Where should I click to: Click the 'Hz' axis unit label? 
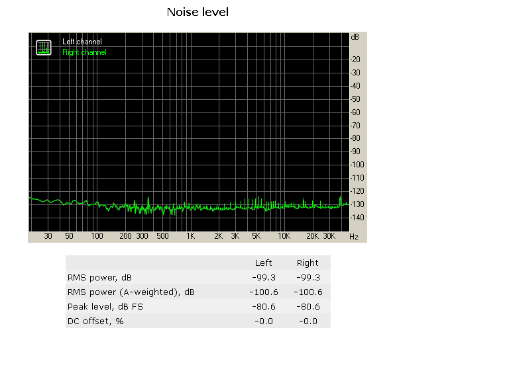coord(354,237)
